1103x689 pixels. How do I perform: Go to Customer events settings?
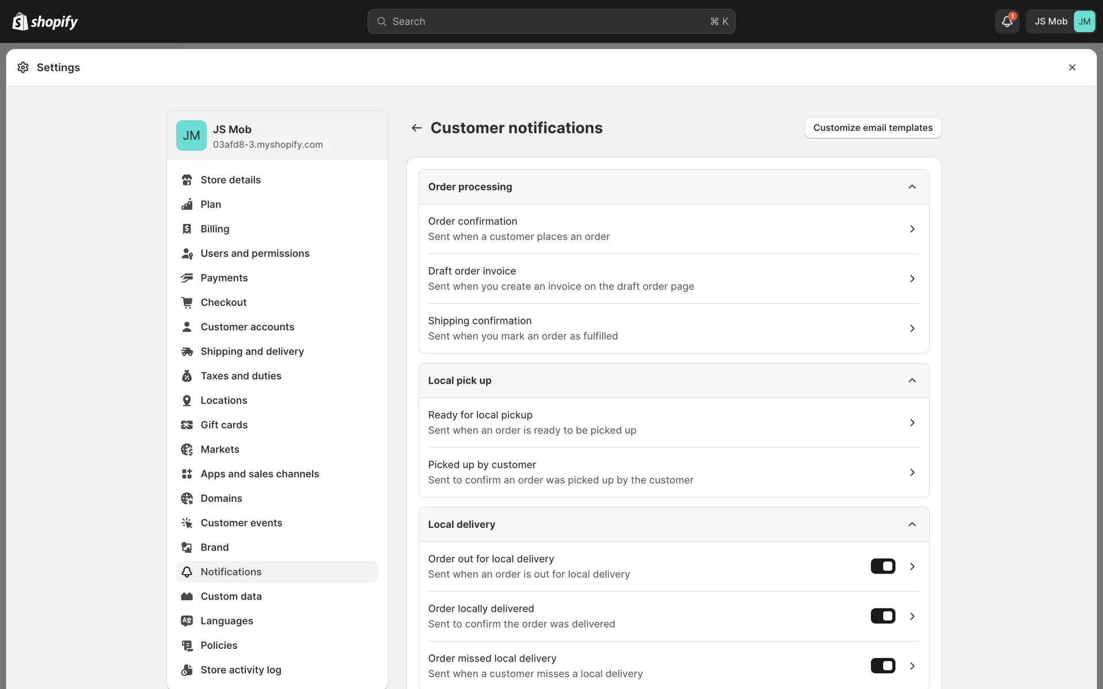[241, 523]
